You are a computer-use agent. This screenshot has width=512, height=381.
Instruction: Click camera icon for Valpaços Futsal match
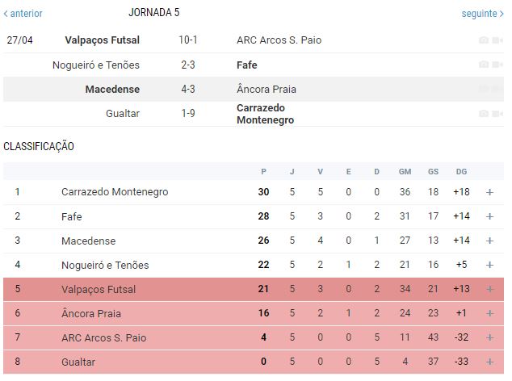(x=483, y=40)
